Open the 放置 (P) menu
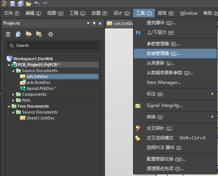Viewport: 218px width, 176px height. pos(99,13)
